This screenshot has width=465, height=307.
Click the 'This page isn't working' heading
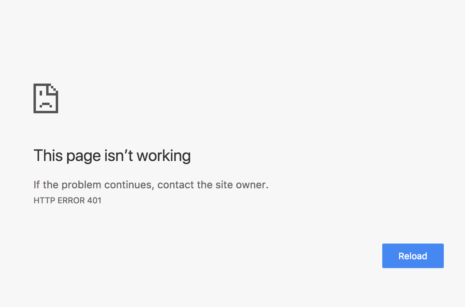pos(112,156)
